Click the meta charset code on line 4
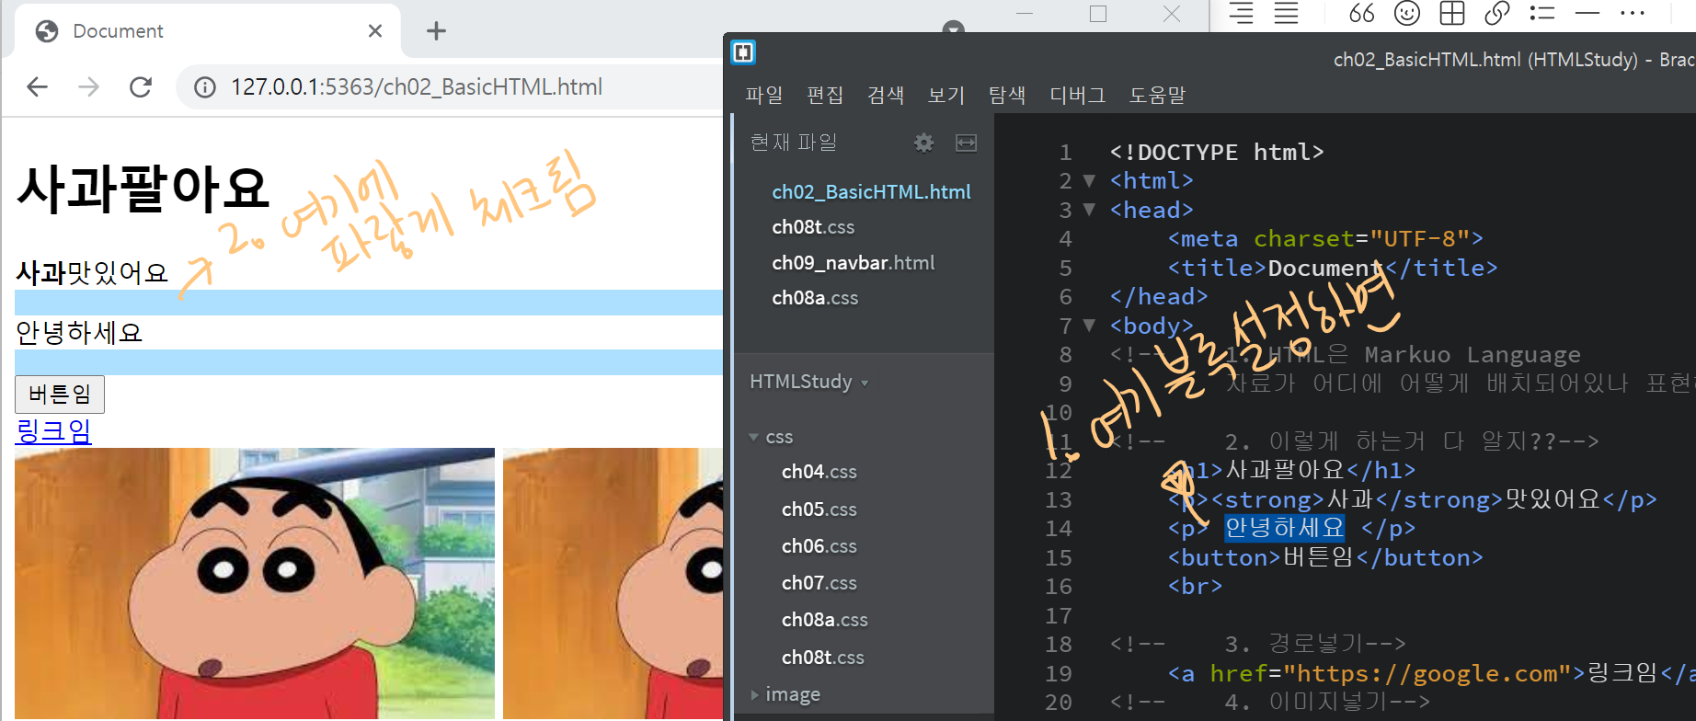1696x721 pixels. click(x=1325, y=239)
